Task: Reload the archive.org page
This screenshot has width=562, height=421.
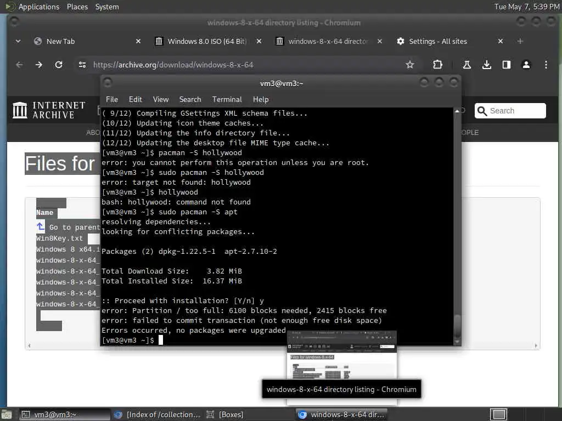Action: tap(59, 65)
